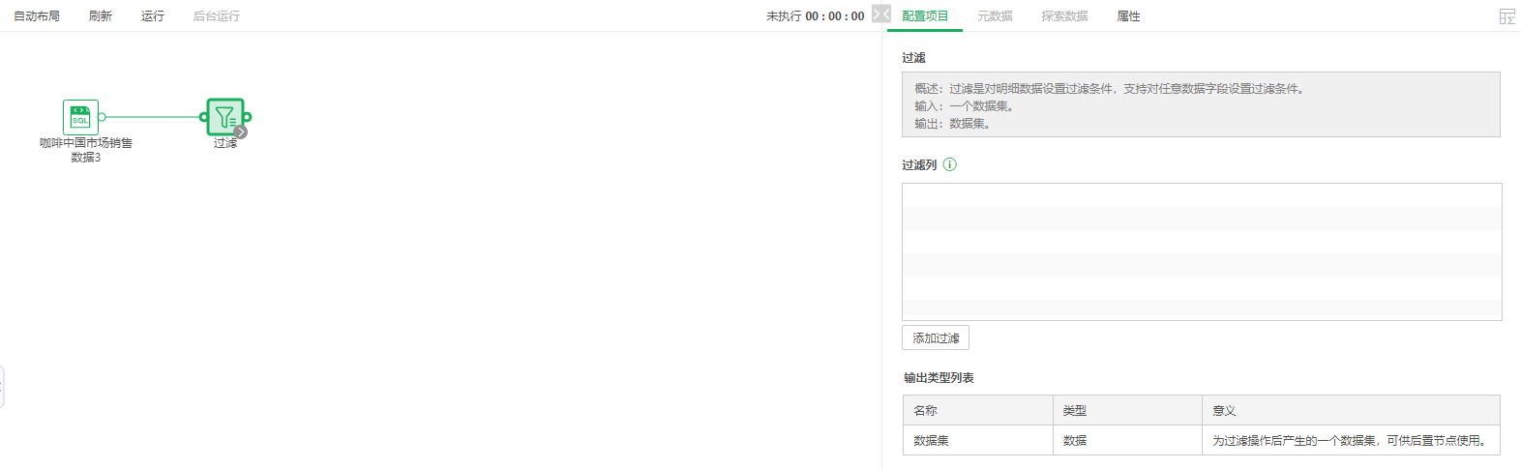1521x469 pixels.
Task: Click the funnel Filter node icon
Action: 224,117
